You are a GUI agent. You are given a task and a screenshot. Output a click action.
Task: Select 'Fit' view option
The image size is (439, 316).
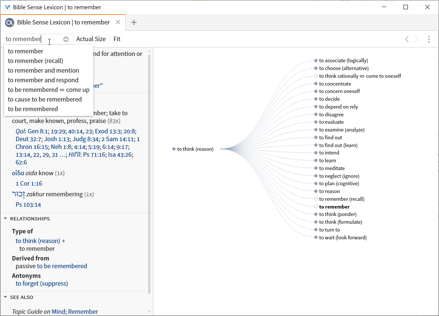(x=117, y=39)
